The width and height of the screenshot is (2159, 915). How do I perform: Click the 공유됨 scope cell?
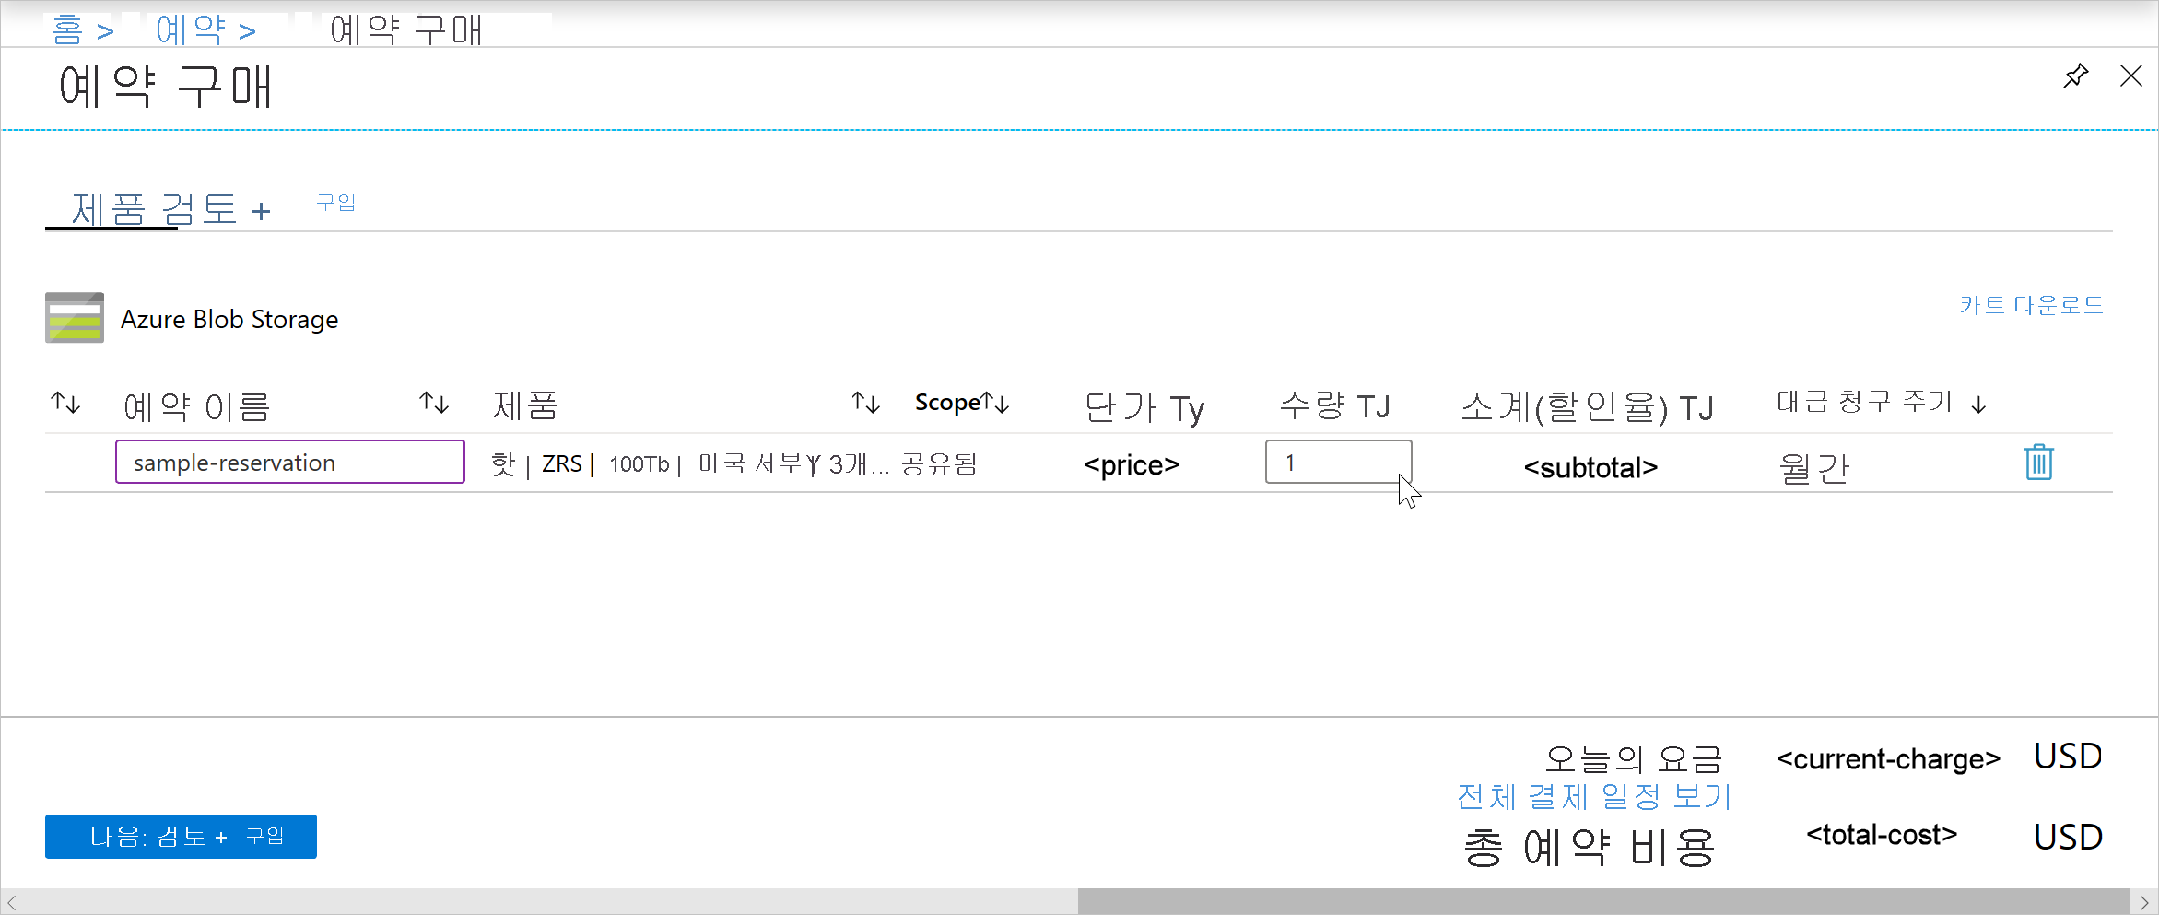click(939, 463)
